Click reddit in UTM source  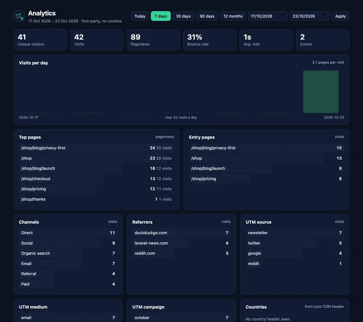pos(295,263)
